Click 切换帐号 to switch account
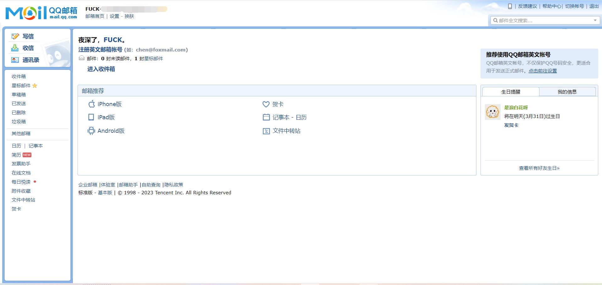The height and width of the screenshot is (285, 602). point(575,6)
